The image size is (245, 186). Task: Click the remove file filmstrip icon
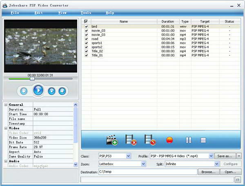pyautogui.click(x=131, y=140)
